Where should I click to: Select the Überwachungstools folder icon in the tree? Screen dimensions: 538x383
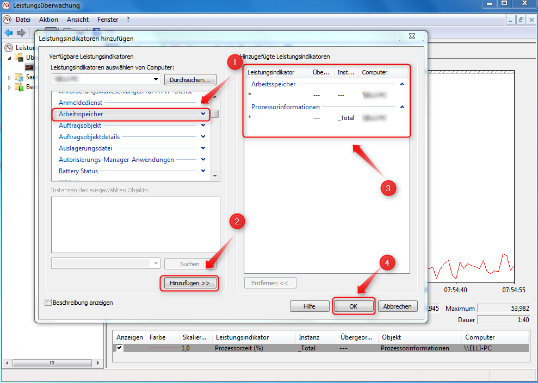(18, 56)
